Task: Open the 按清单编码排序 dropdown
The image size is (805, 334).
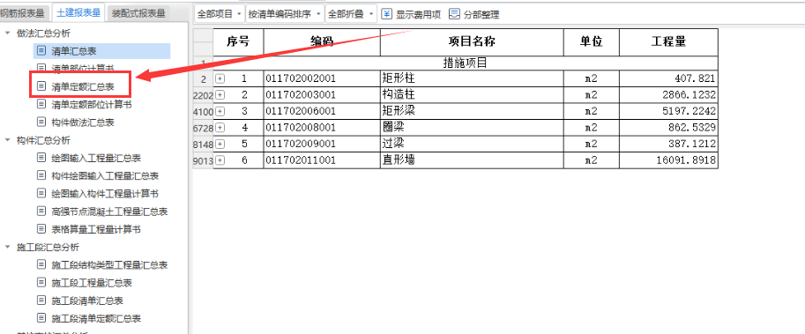Action: pos(285,14)
